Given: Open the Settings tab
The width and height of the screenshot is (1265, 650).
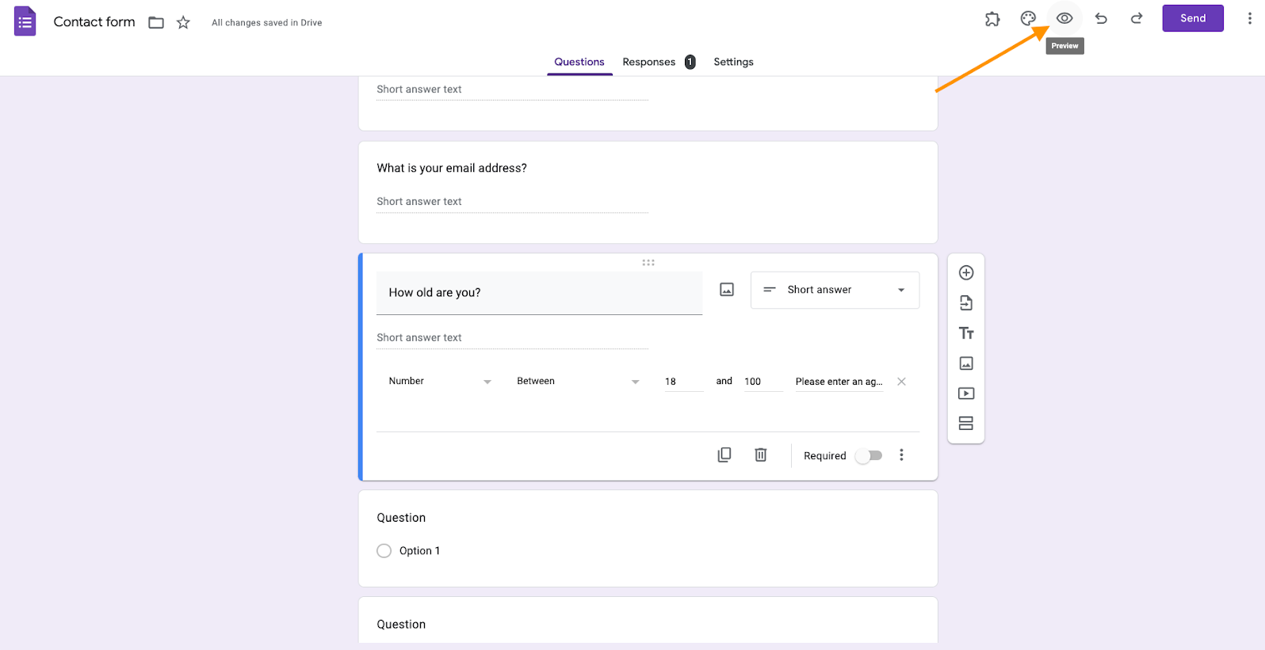Looking at the screenshot, I should [x=733, y=62].
